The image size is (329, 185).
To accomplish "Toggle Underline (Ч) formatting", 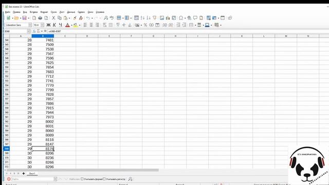I will click(x=61, y=25).
